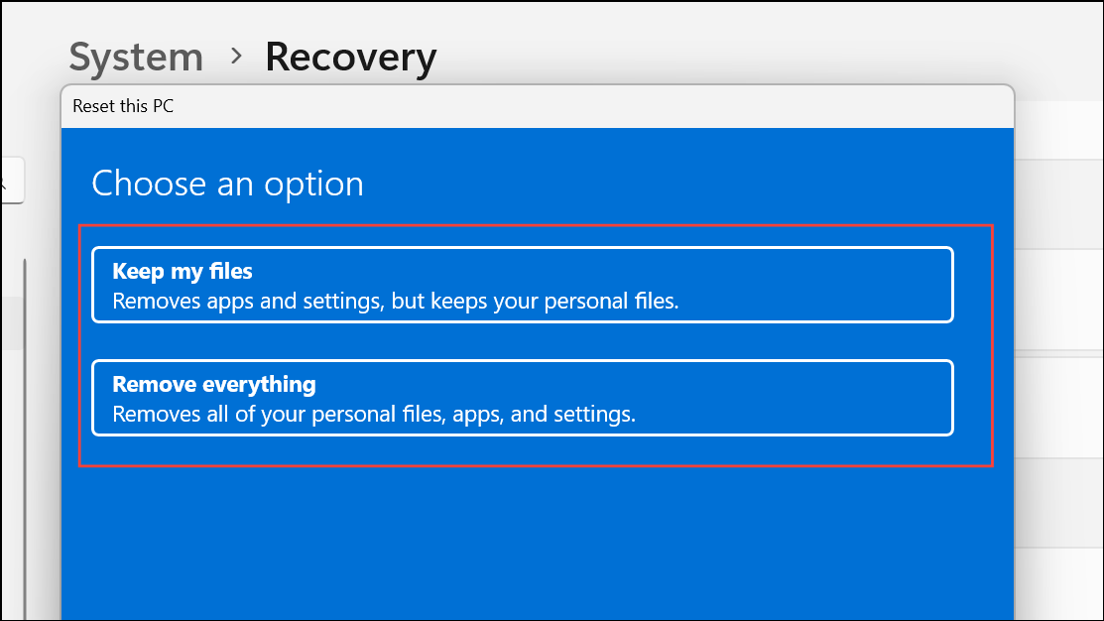
Task: Click the "Keep my files" bold title
Action: pyautogui.click(x=183, y=271)
